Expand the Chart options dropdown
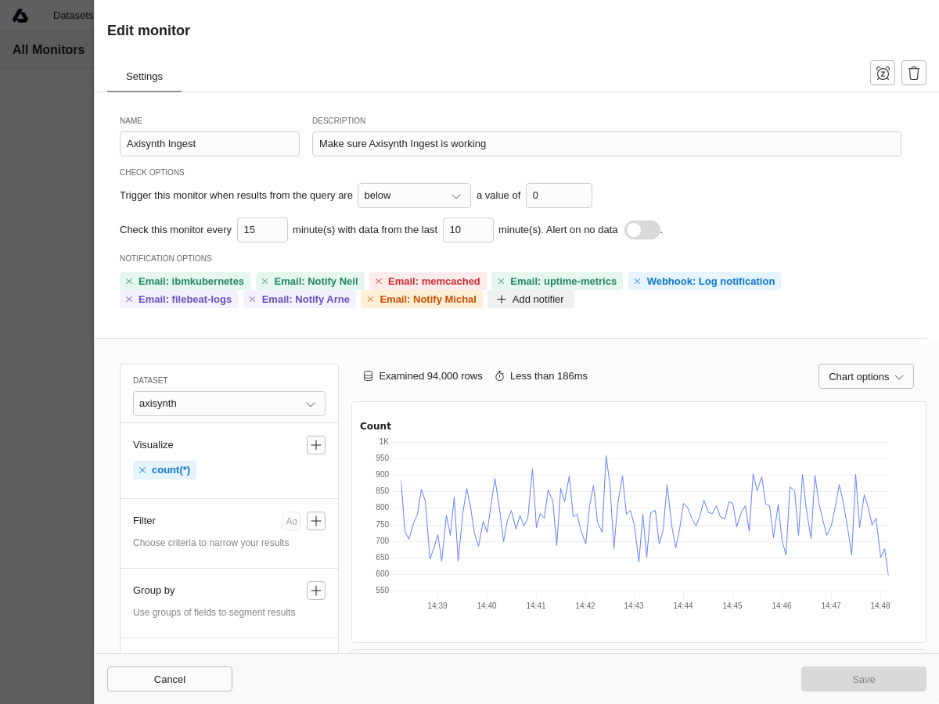The width and height of the screenshot is (939, 704). pos(865,376)
